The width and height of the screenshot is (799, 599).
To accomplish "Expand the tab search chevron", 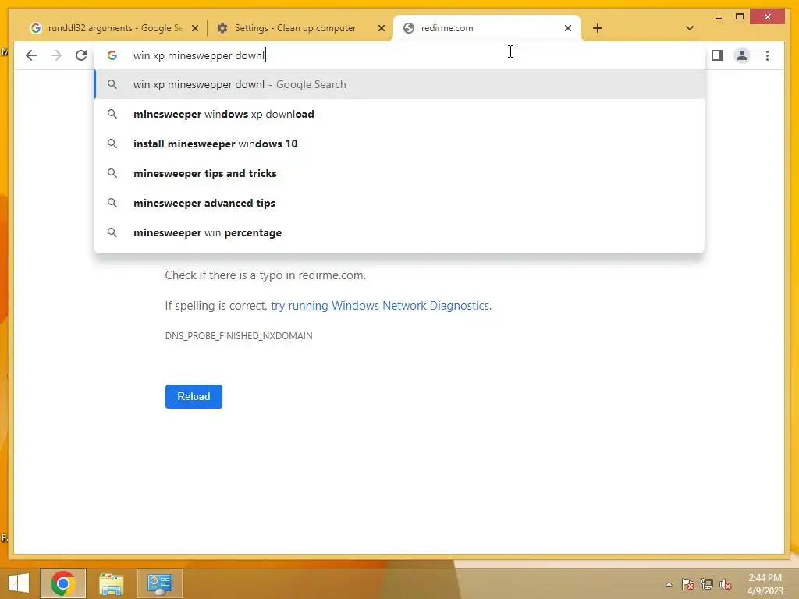I will [690, 28].
